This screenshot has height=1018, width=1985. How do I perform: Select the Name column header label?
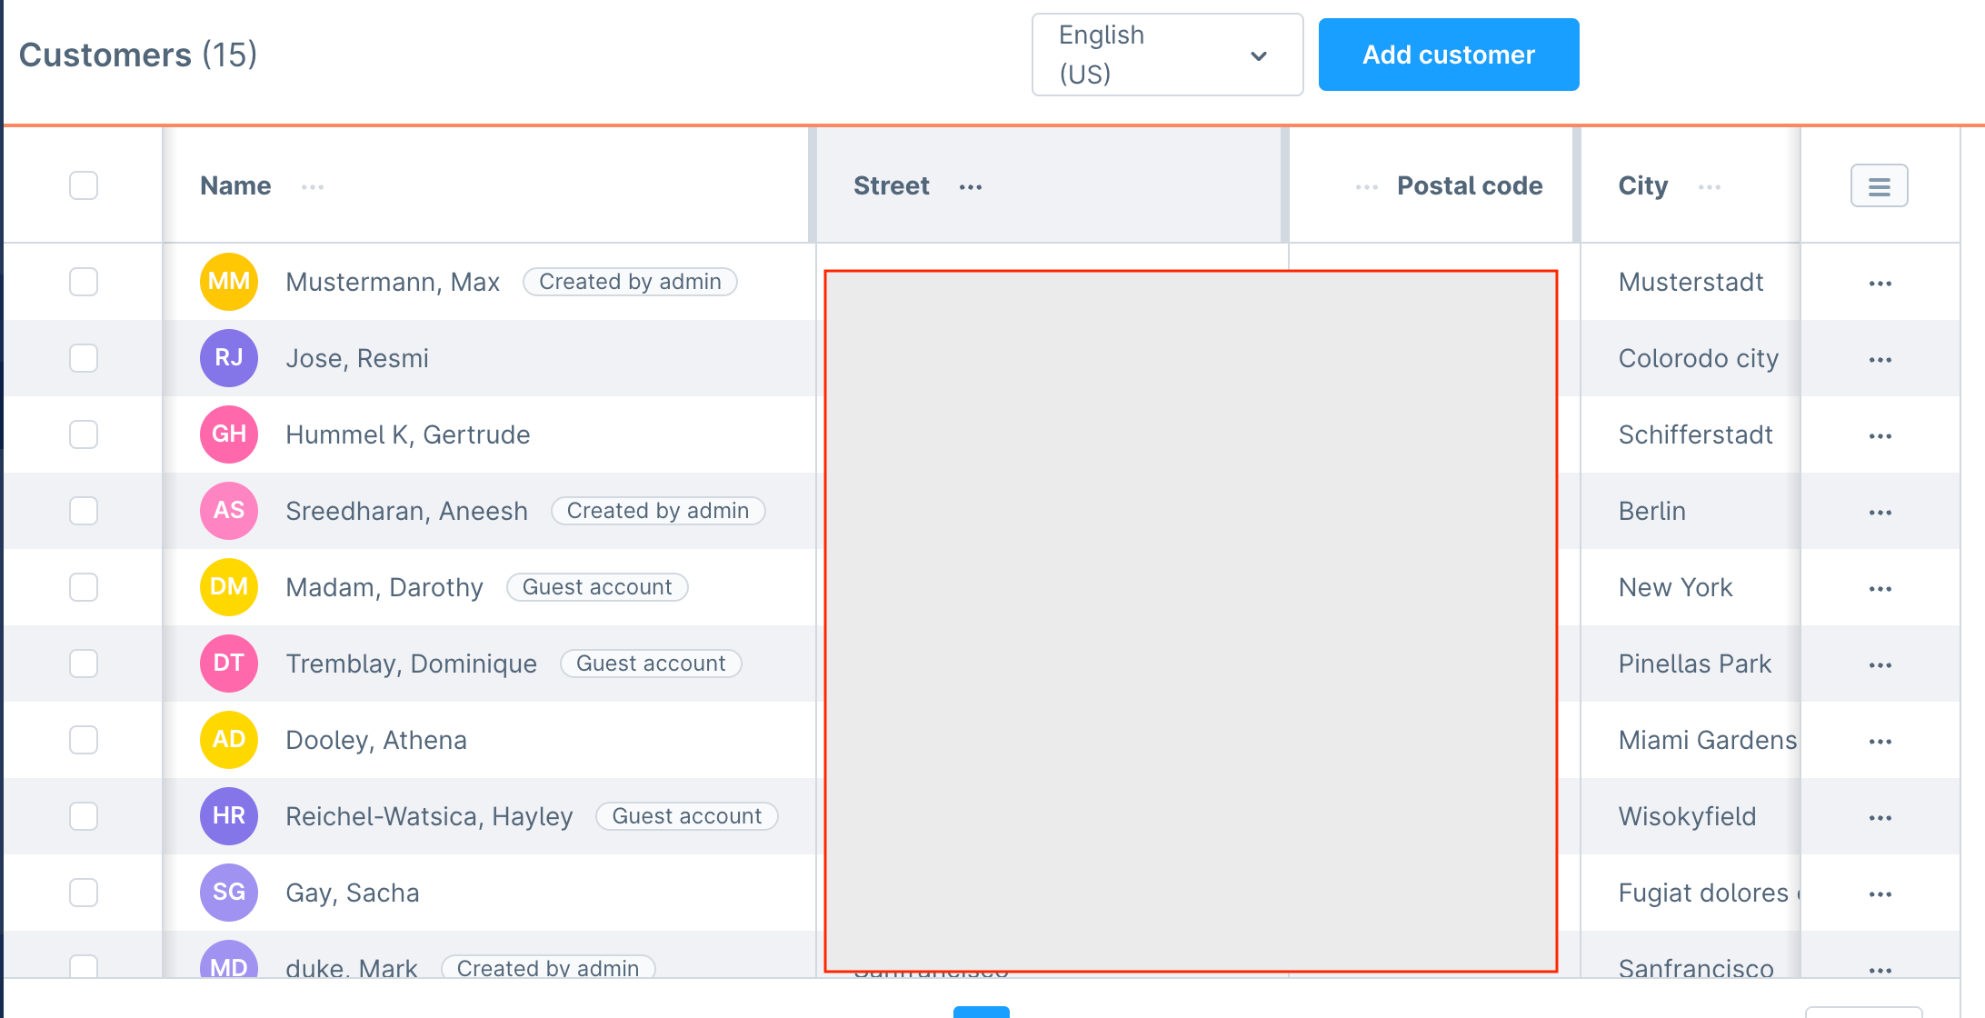click(x=235, y=185)
